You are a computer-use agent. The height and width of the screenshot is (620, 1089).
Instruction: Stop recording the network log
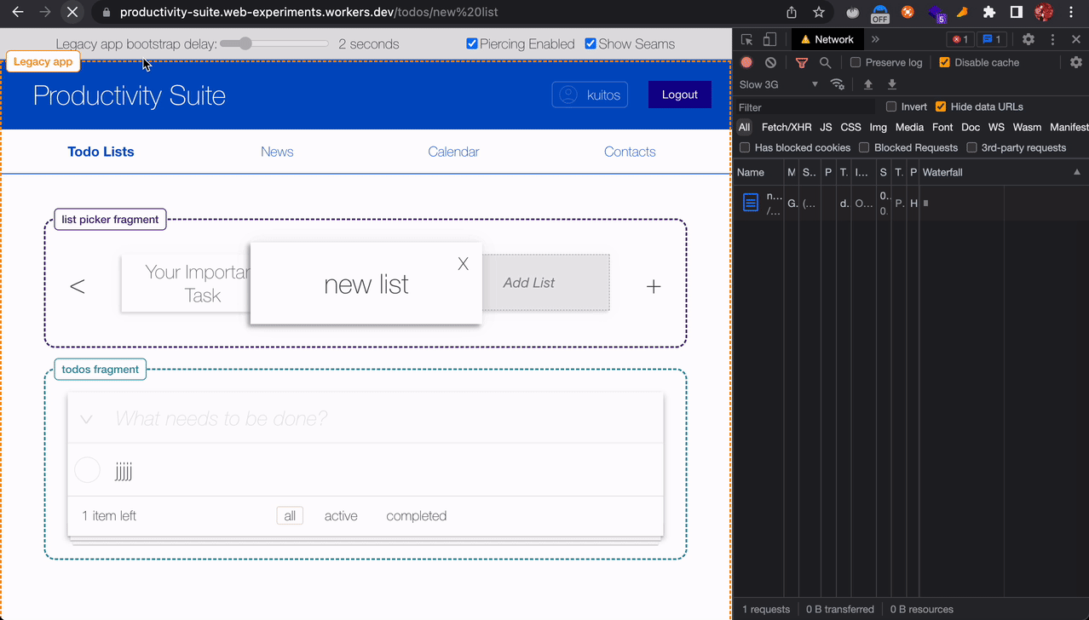746,62
